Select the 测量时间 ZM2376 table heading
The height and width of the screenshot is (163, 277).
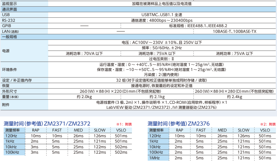pyautogui.click(x=179, y=124)
